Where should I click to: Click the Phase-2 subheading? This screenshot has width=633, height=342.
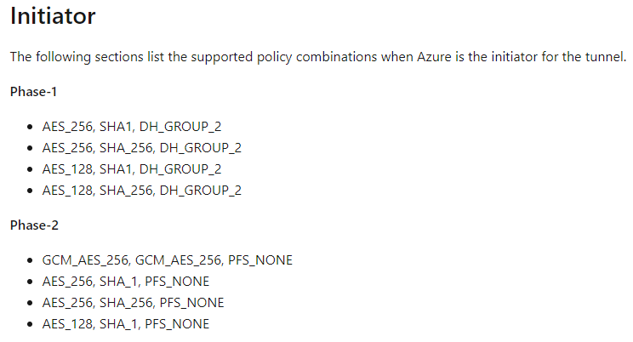[34, 225]
